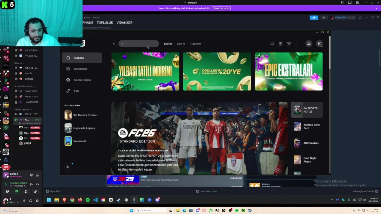381x214 pixels.
Task: Open the yayın-clips channel in Discord
Action: (x=28, y=91)
